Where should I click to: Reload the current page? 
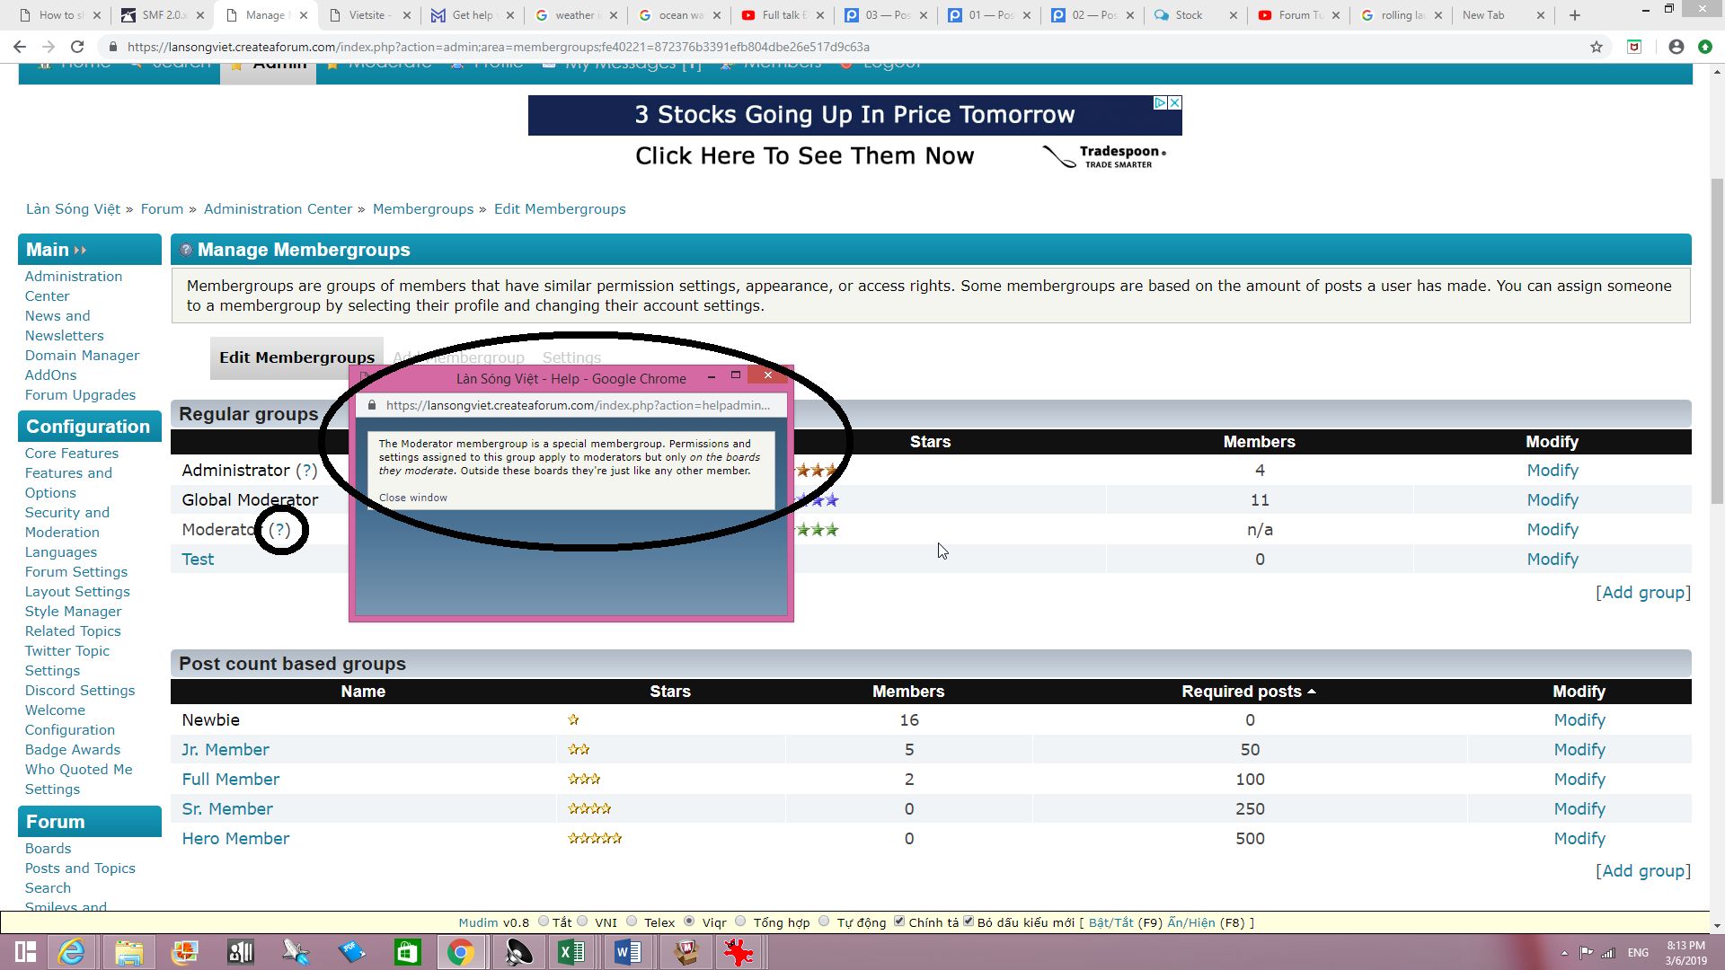pos(77,47)
